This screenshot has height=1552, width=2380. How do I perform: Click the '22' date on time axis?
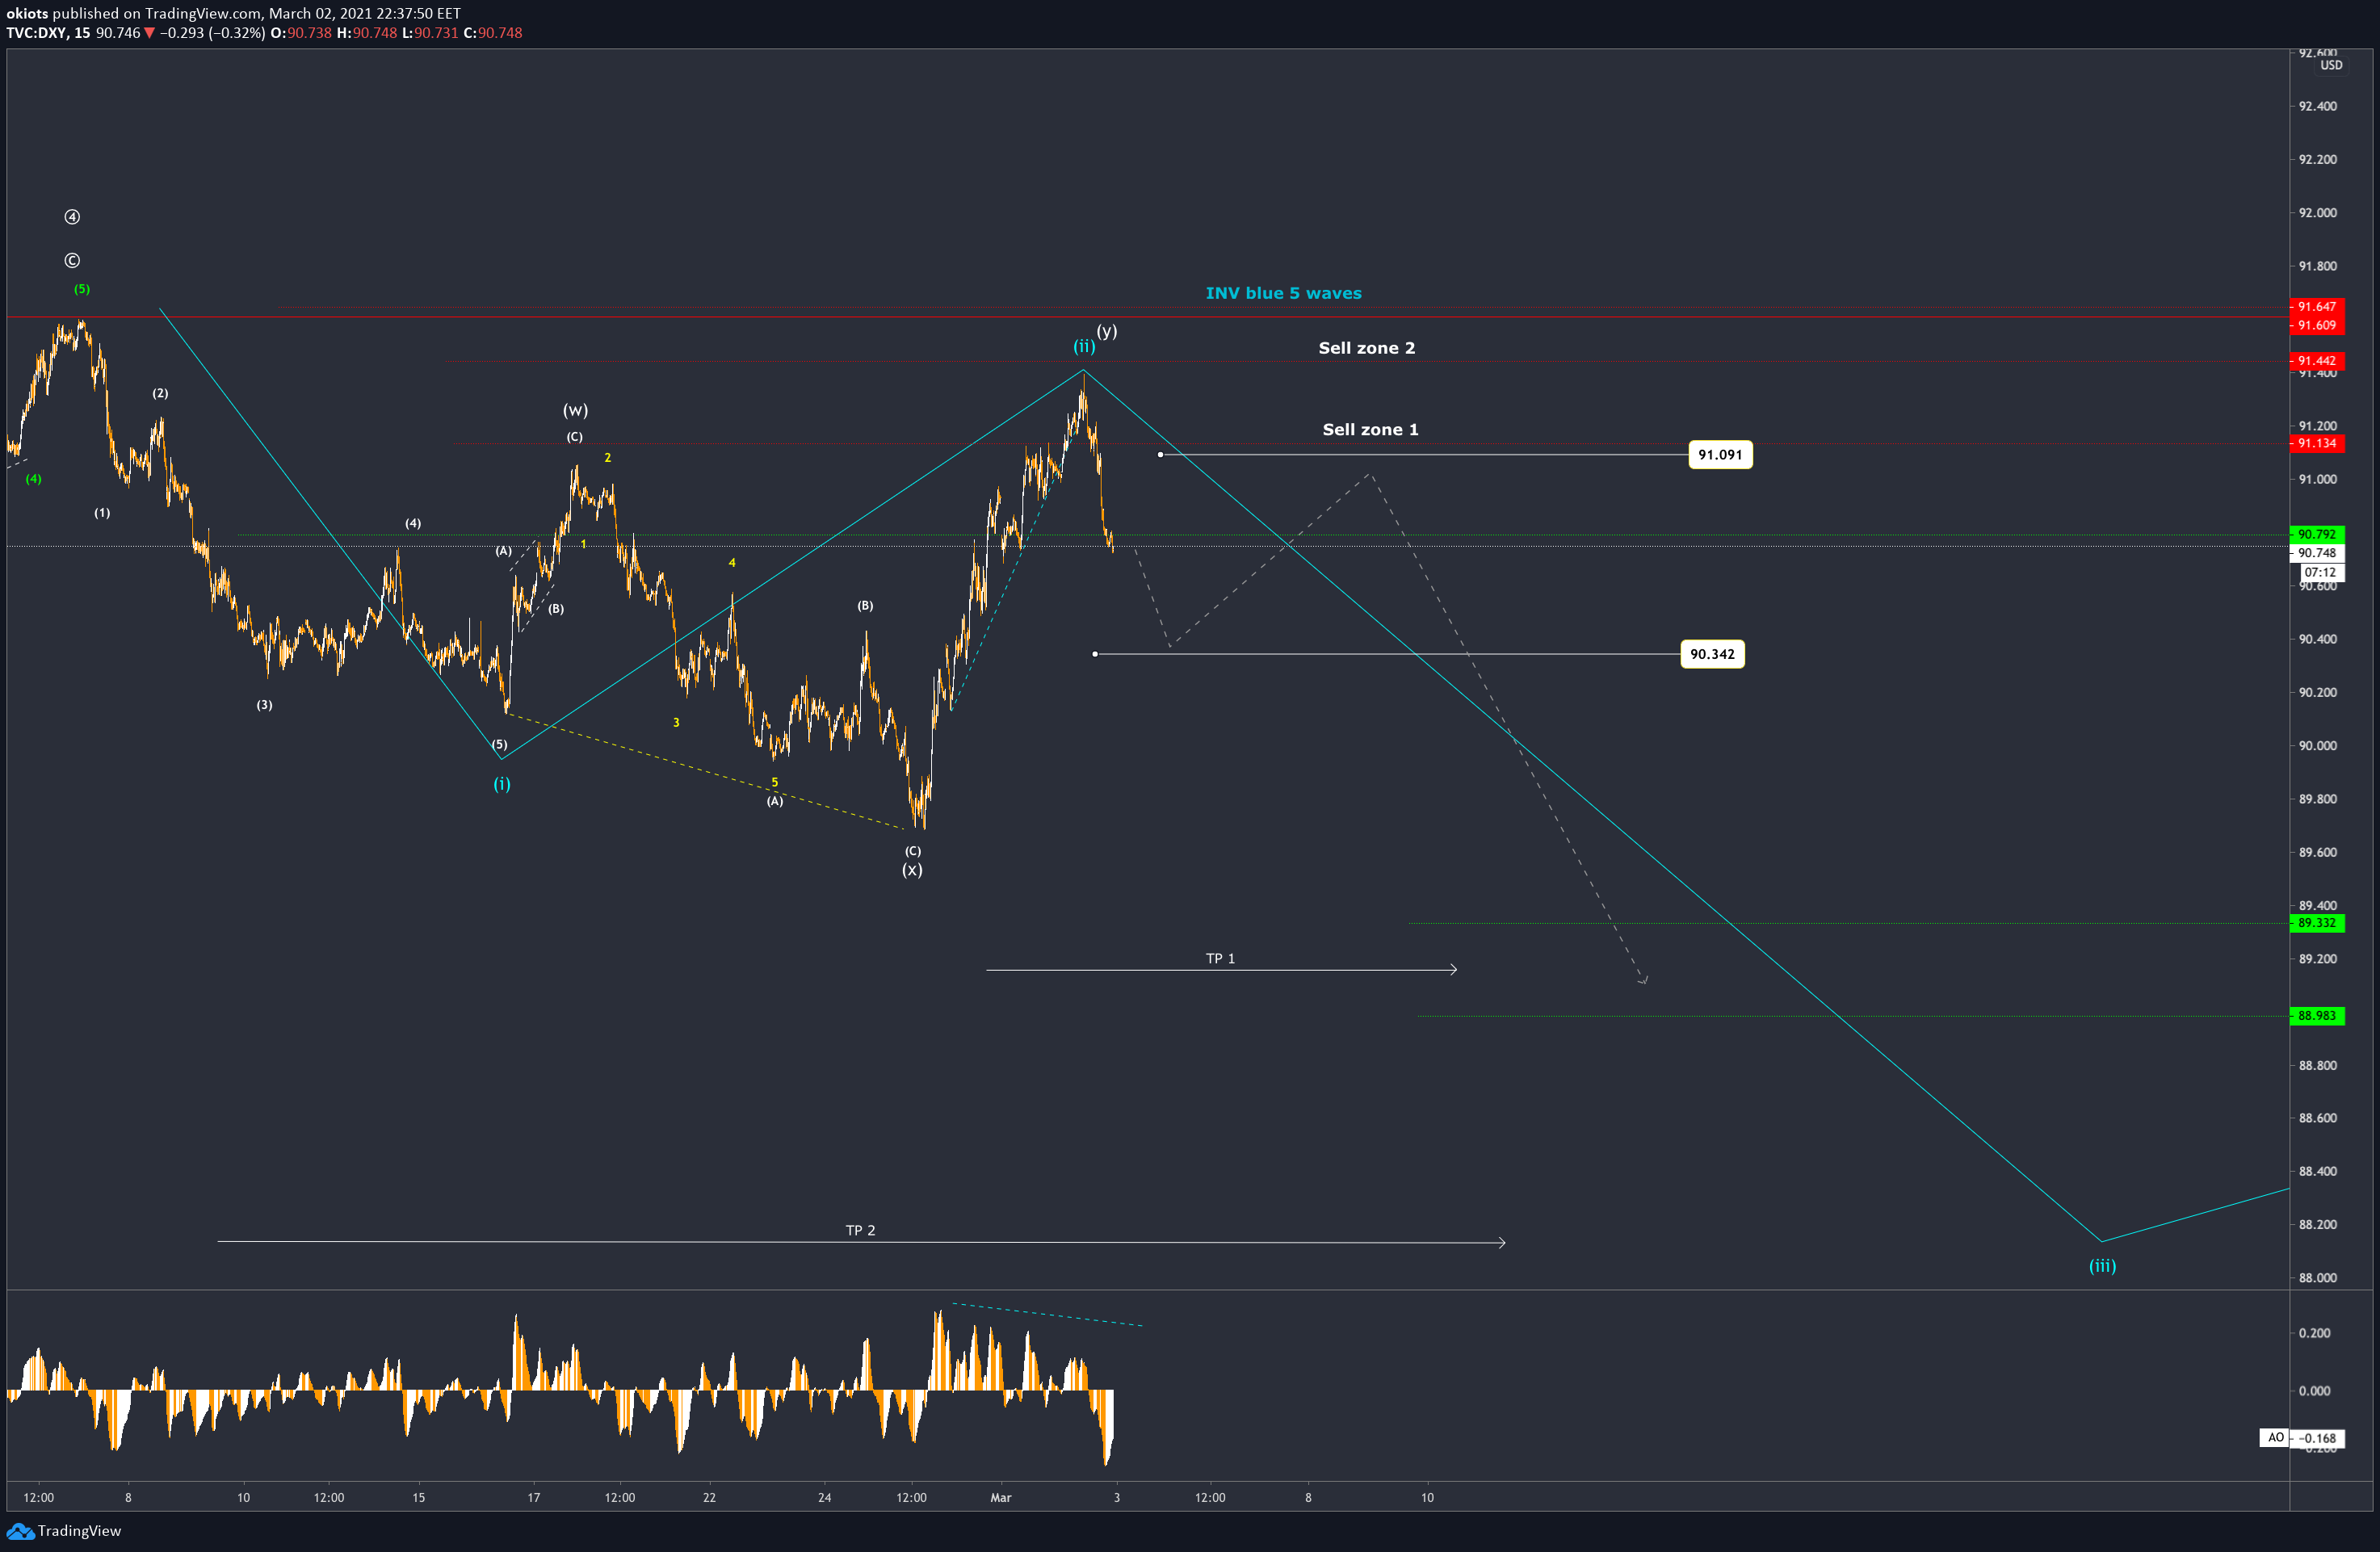[709, 1497]
